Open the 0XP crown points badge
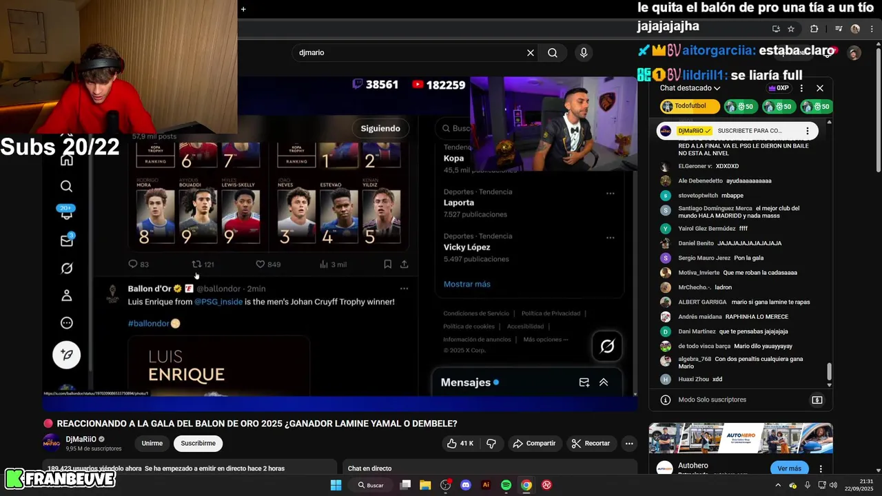Viewport: 882px width, 496px height. click(779, 88)
